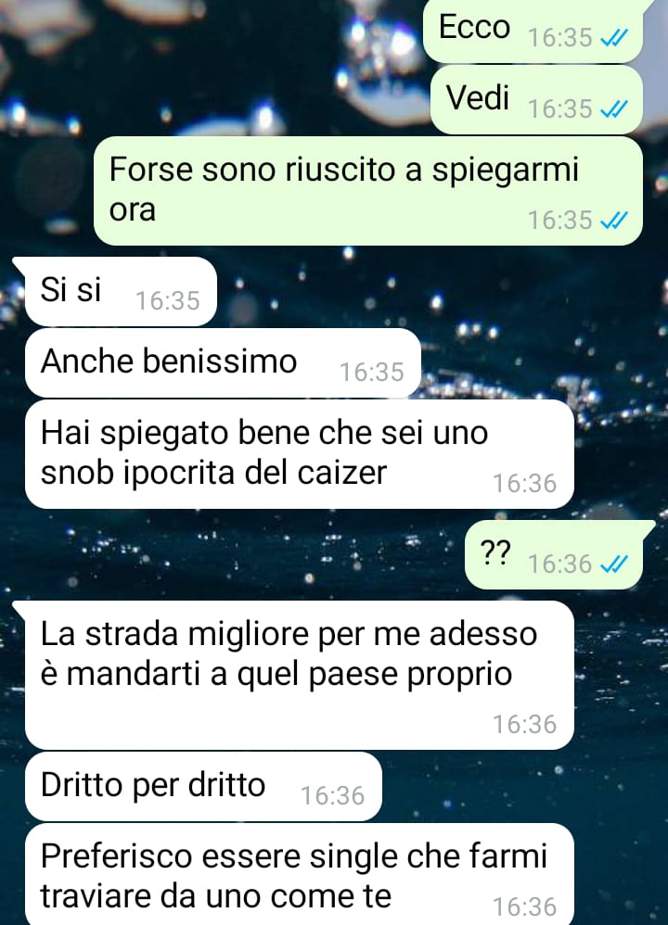Select the 'Vedi' sent message bubble
Screen dimensions: 668x925
[x=536, y=100]
